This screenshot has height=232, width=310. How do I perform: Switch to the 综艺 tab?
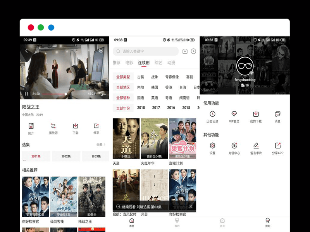point(158,63)
